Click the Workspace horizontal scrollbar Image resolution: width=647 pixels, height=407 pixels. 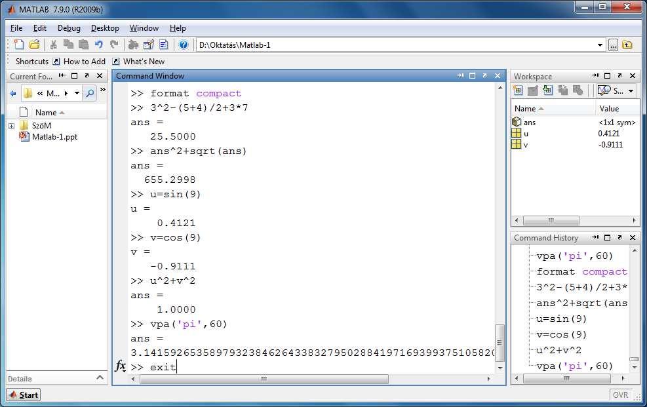551,220
